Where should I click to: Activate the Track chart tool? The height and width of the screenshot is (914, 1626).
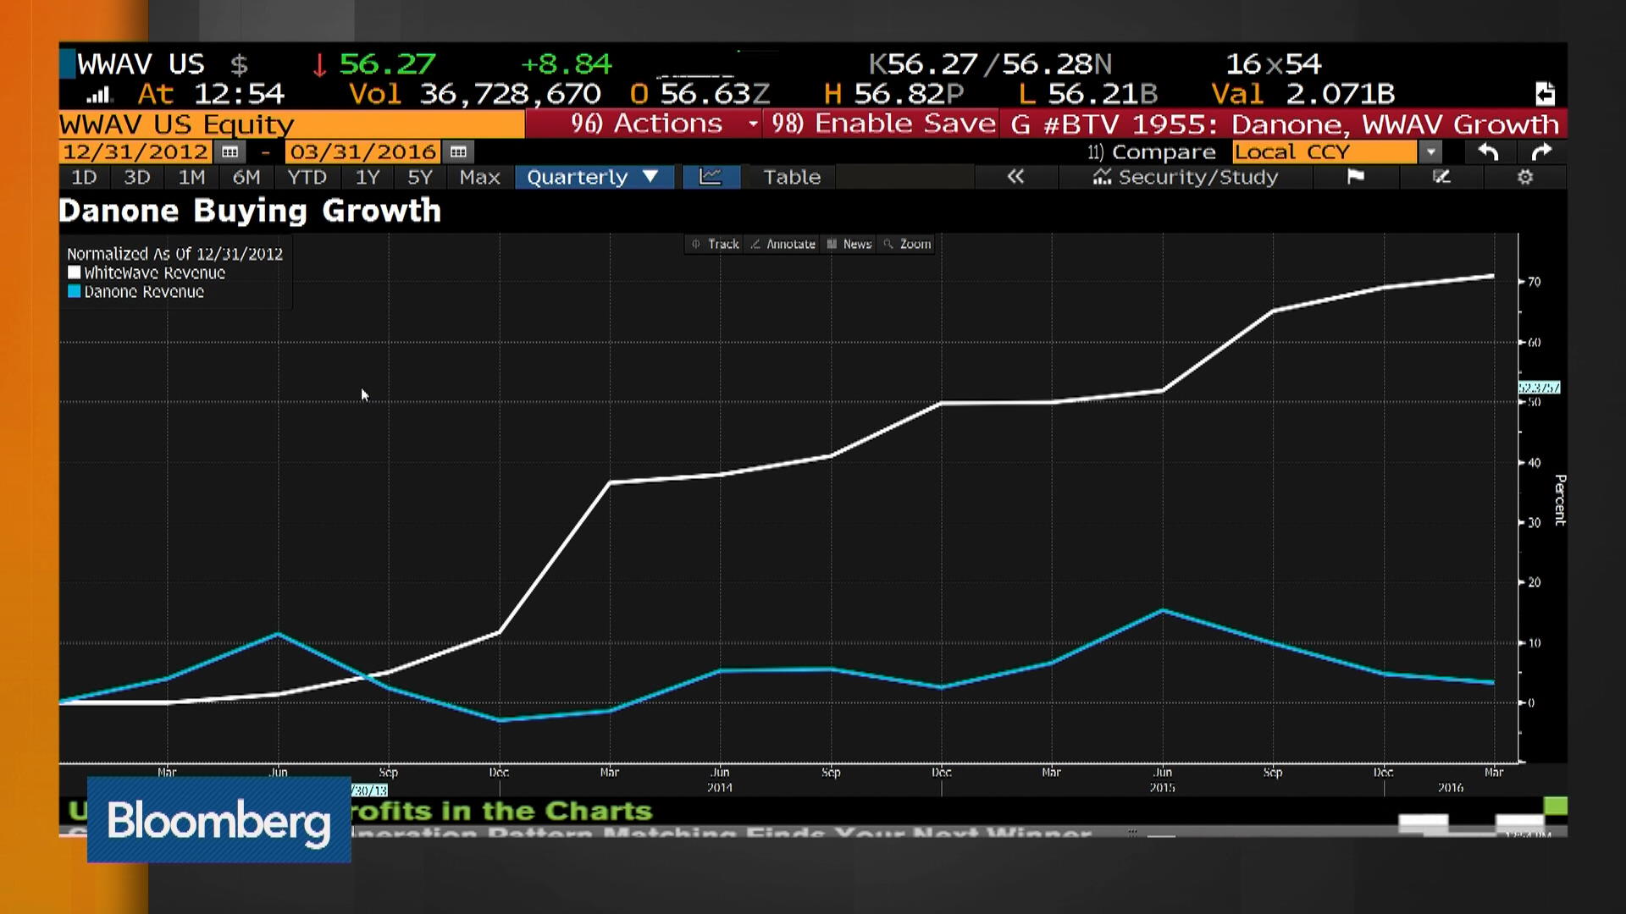[715, 244]
